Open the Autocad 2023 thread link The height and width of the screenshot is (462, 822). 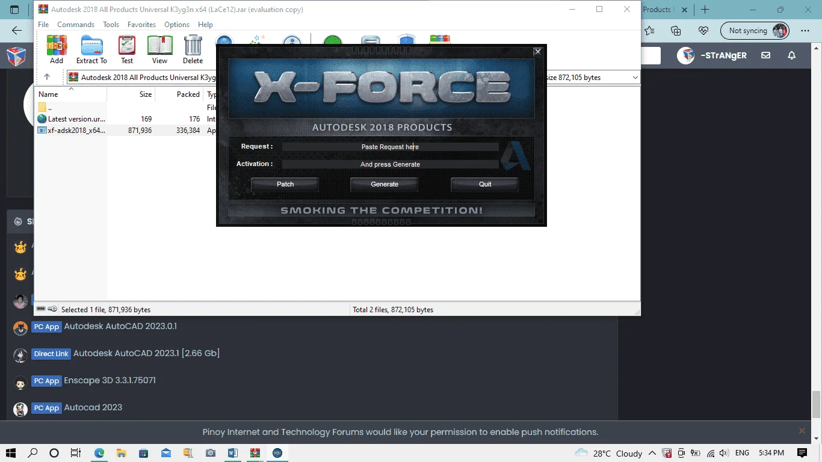pyautogui.click(x=93, y=407)
